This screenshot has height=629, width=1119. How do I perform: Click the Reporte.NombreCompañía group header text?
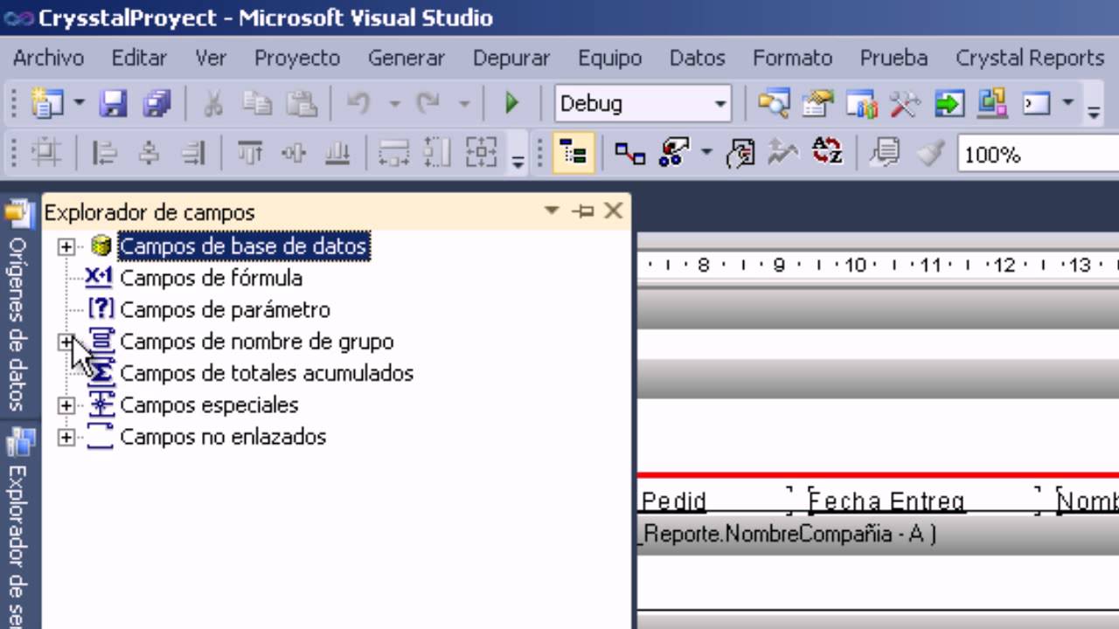click(x=789, y=534)
